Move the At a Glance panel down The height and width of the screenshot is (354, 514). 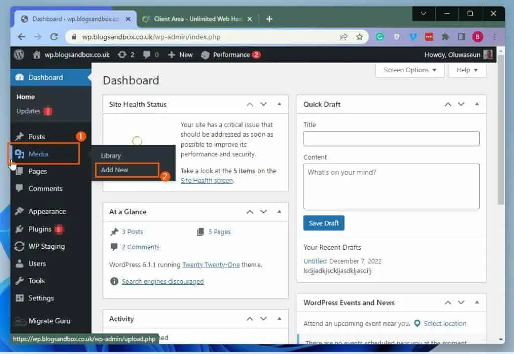point(264,211)
